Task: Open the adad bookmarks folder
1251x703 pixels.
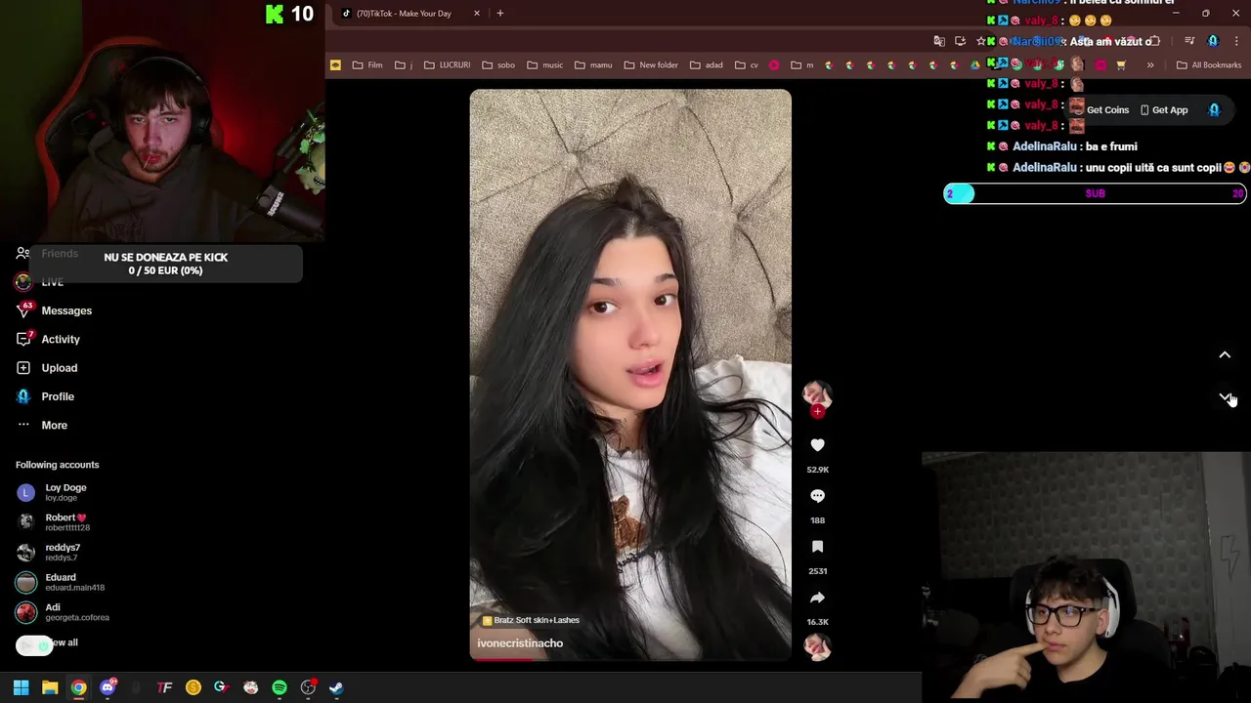Action: click(x=707, y=65)
